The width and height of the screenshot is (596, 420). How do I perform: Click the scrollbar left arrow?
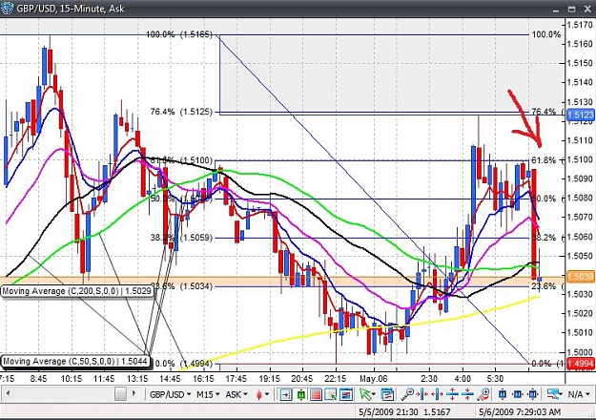tap(9, 393)
